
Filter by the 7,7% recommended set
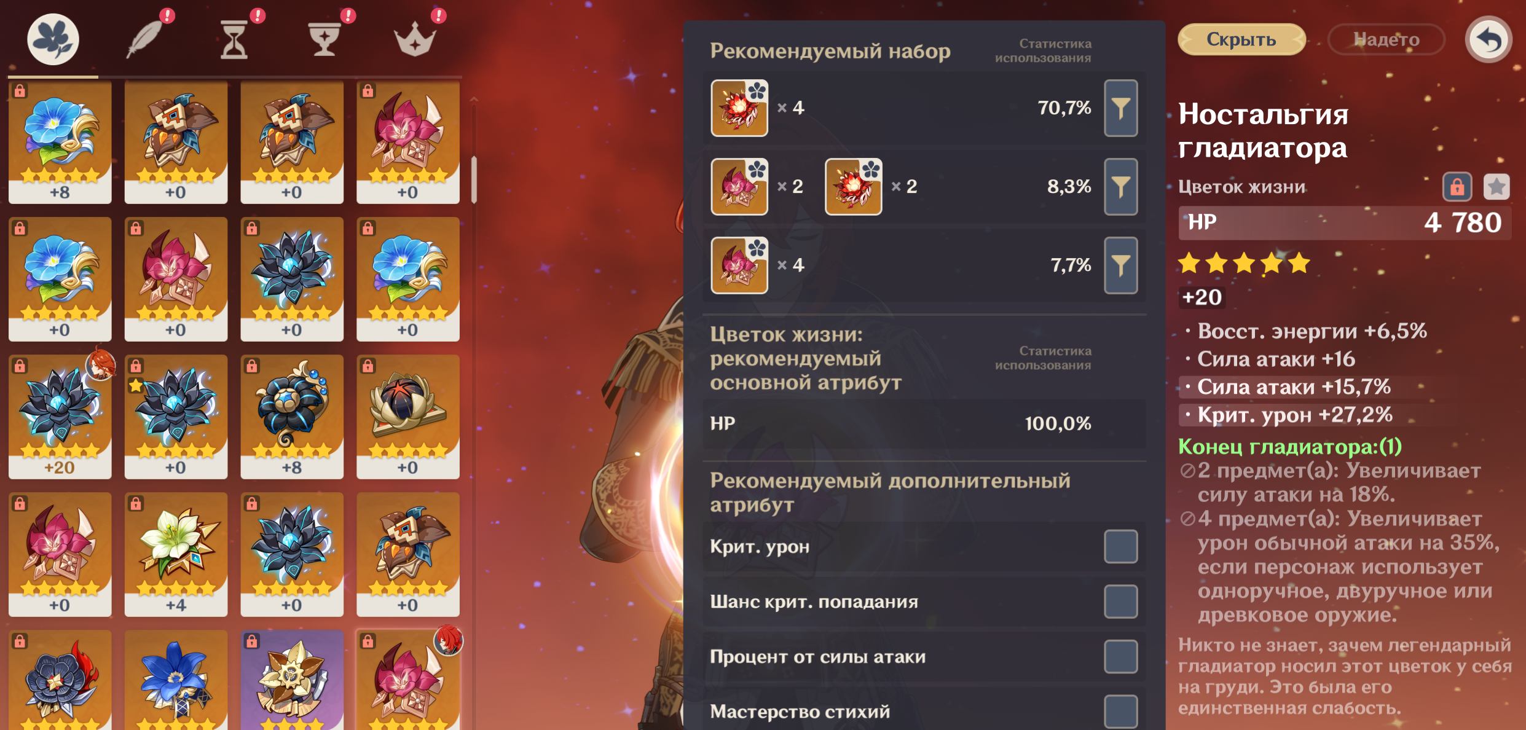tap(1120, 265)
